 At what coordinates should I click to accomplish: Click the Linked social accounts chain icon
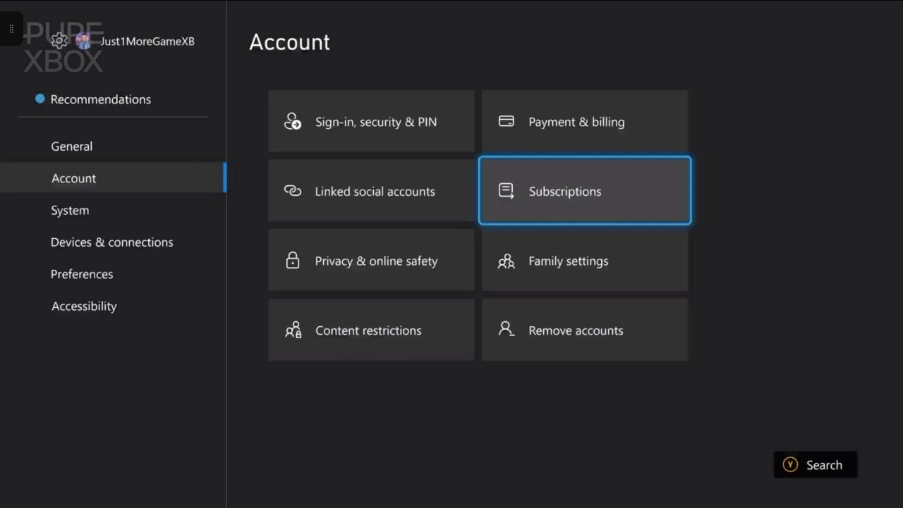tap(293, 190)
